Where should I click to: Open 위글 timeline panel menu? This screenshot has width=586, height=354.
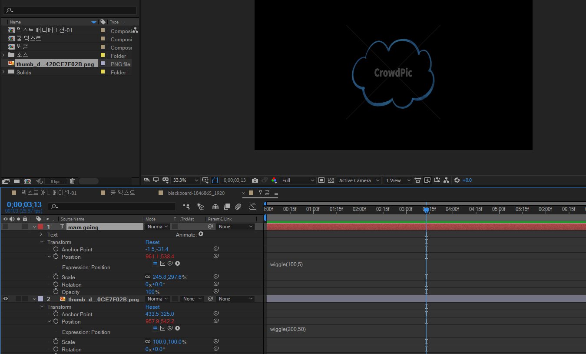click(276, 193)
